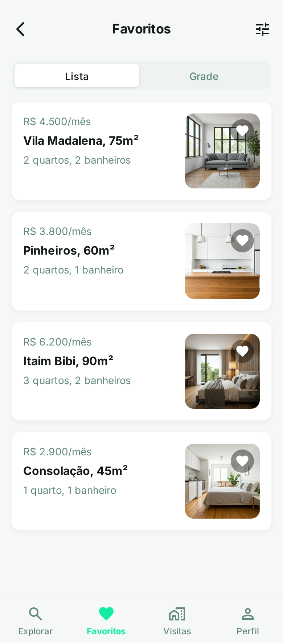Open the Visitas building icon

pyautogui.click(x=177, y=614)
